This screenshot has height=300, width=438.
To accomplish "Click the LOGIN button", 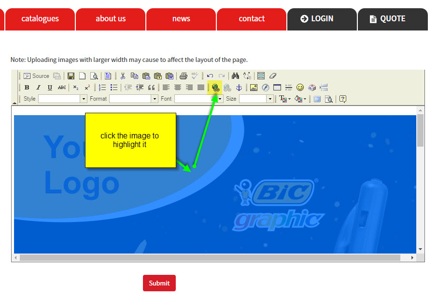I will (x=322, y=19).
